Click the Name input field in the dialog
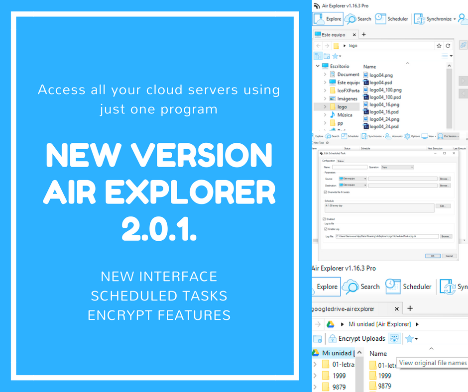 click(x=350, y=167)
